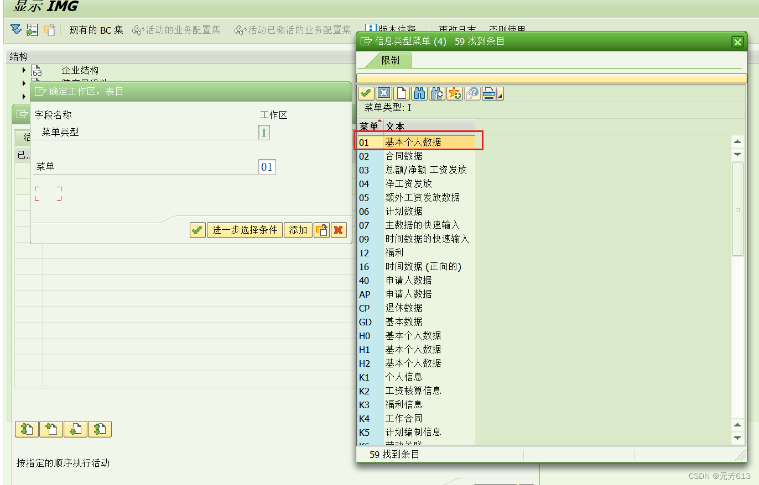Select row 04 净工资发放
Image resolution: width=759 pixels, height=485 pixels.
416,184
